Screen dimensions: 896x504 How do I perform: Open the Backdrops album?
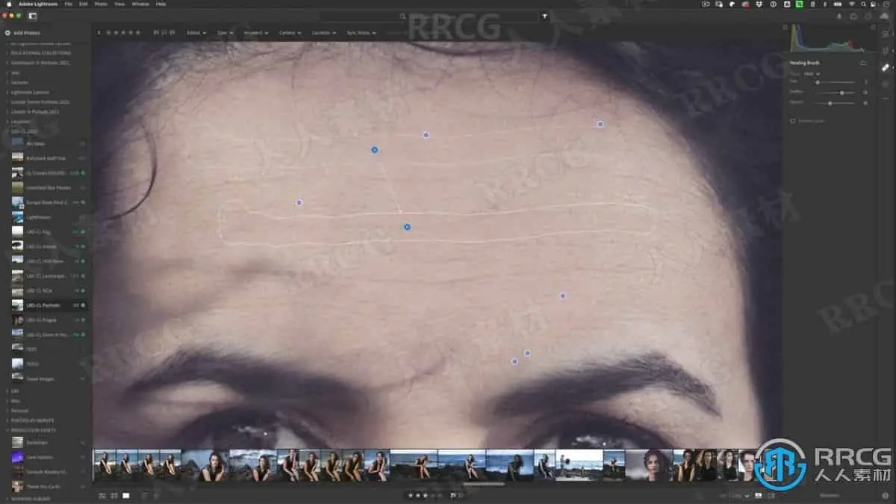[x=45, y=442]
